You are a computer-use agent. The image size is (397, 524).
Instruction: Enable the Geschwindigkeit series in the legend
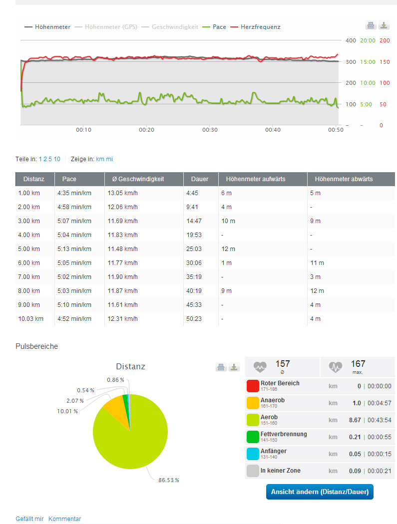tap(171, 27)
